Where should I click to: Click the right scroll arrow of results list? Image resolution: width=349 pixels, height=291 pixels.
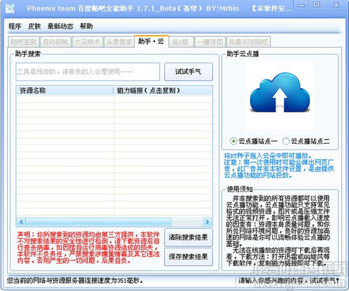coord(207,222)
